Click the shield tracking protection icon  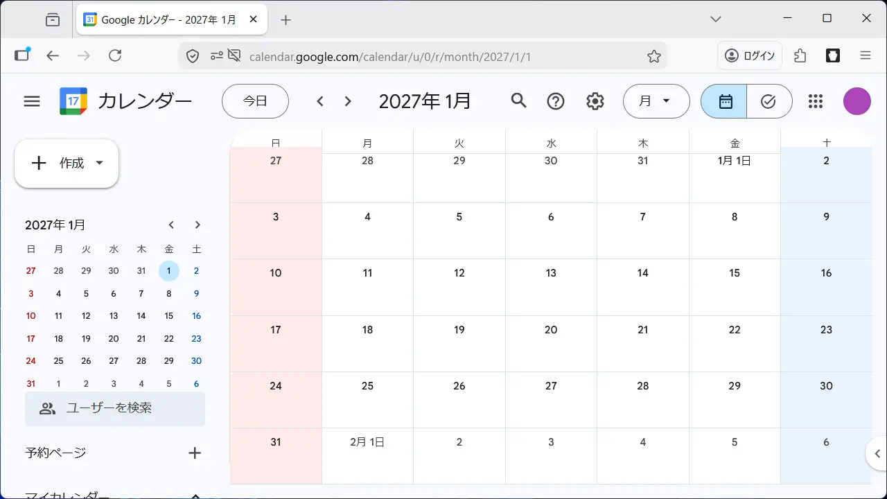[x=192, y=56]
